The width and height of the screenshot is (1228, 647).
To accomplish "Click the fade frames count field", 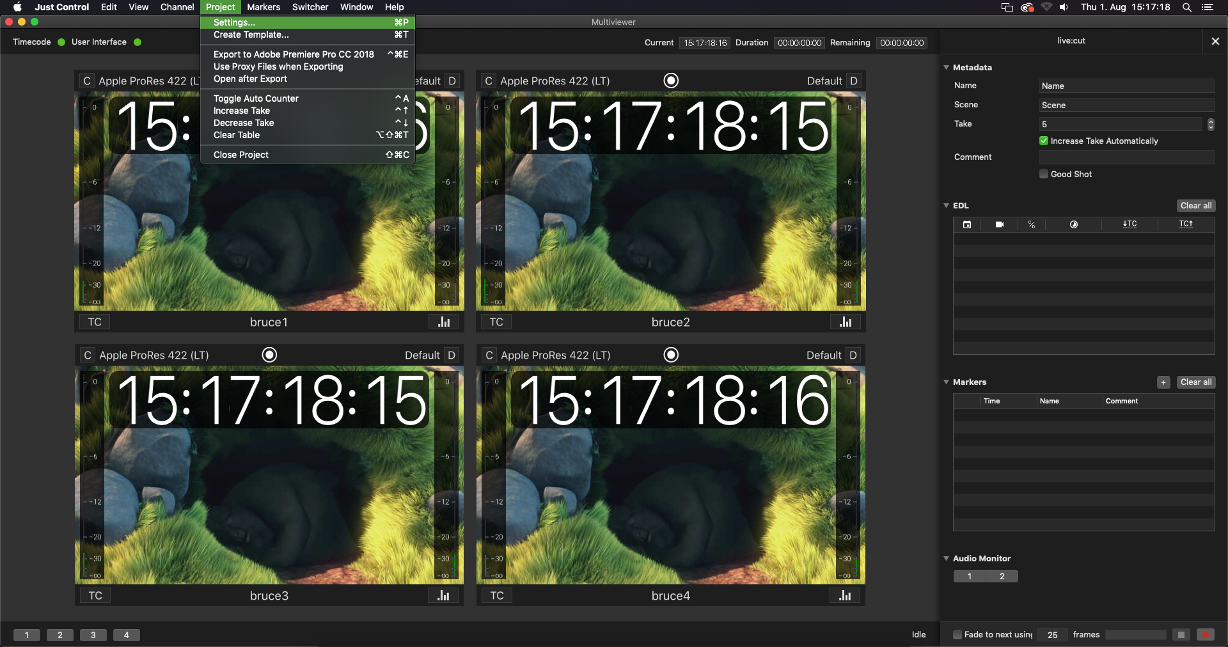I will [x=1053, y=635].
